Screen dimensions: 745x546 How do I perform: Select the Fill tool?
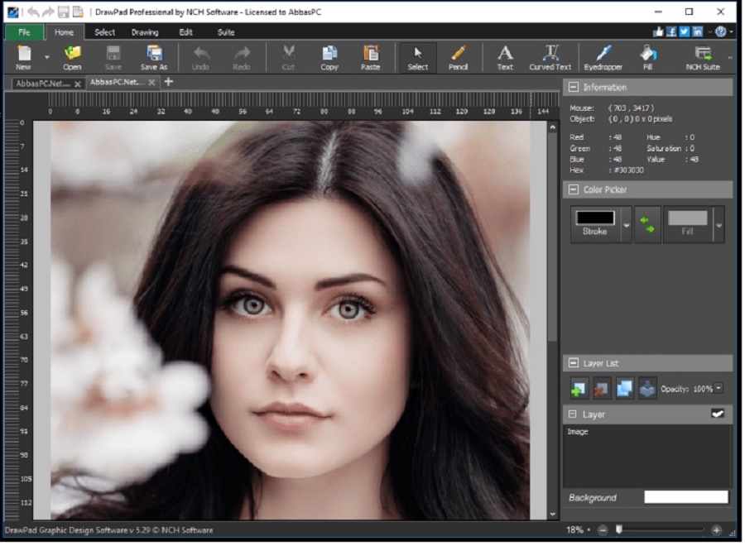pyautogui.click(x=648, y=57)
